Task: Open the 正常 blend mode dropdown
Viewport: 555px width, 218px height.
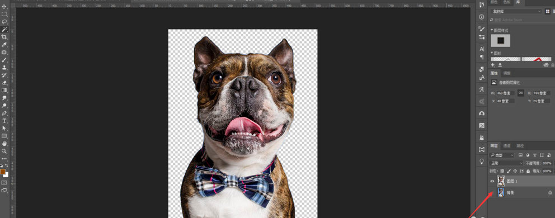Action: (x=506, y=163)
